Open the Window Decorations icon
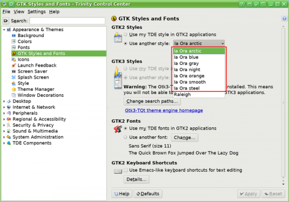 pyautogui.click(x=13, y=95)
